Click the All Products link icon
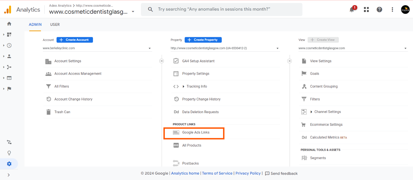The image size is (413, 180). tap(176, 145)
